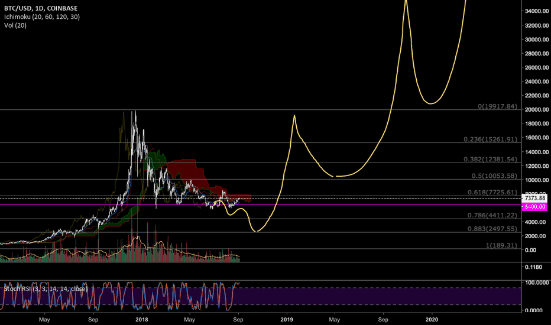This screenshot has height=325, width=551.
Task: Click the 34000.00 price axis label
Action: pos(537,11)
